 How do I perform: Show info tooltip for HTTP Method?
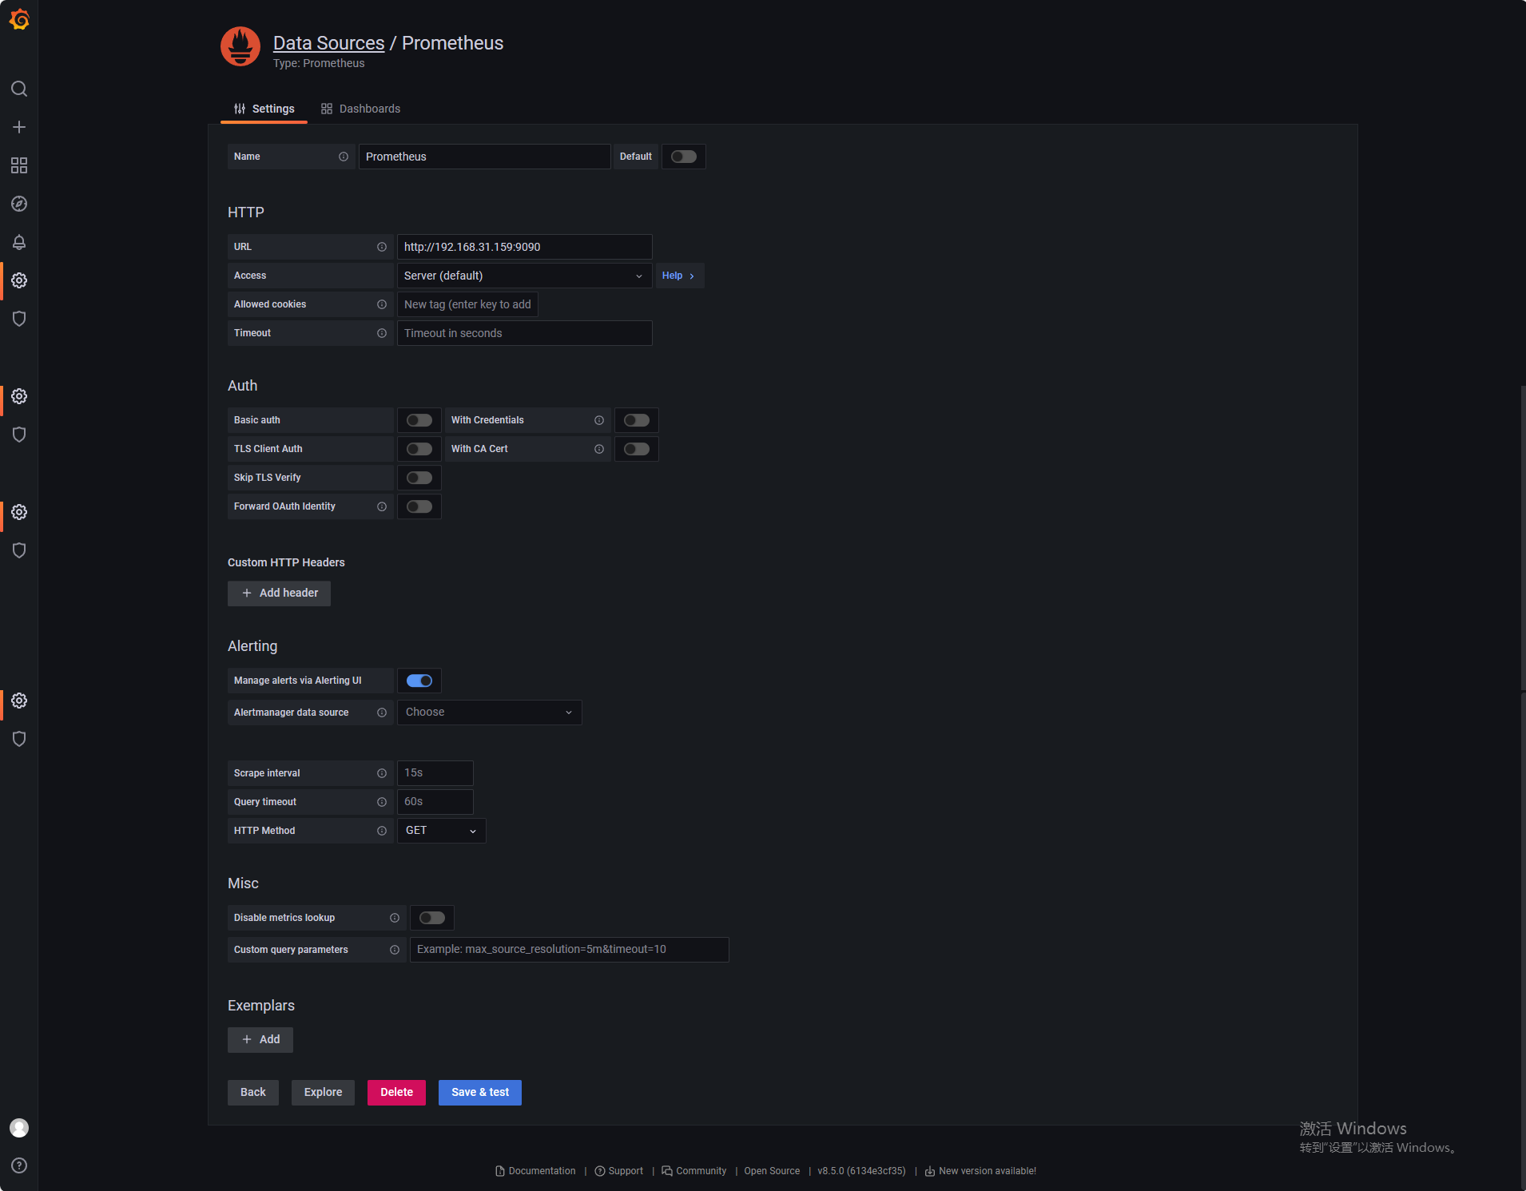click(x=382, y=831)
